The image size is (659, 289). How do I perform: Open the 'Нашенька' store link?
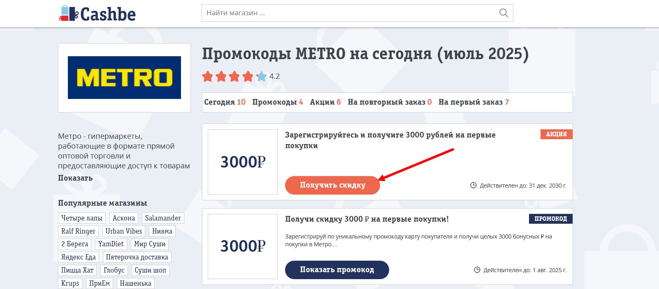tap(136, 283)
